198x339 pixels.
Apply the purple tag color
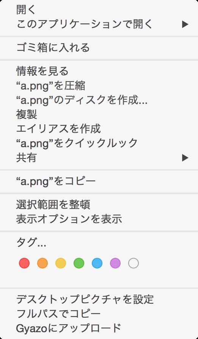coord(115,263)
